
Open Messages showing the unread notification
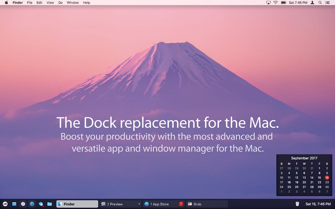pyautogui.click(x=41, y=204)
